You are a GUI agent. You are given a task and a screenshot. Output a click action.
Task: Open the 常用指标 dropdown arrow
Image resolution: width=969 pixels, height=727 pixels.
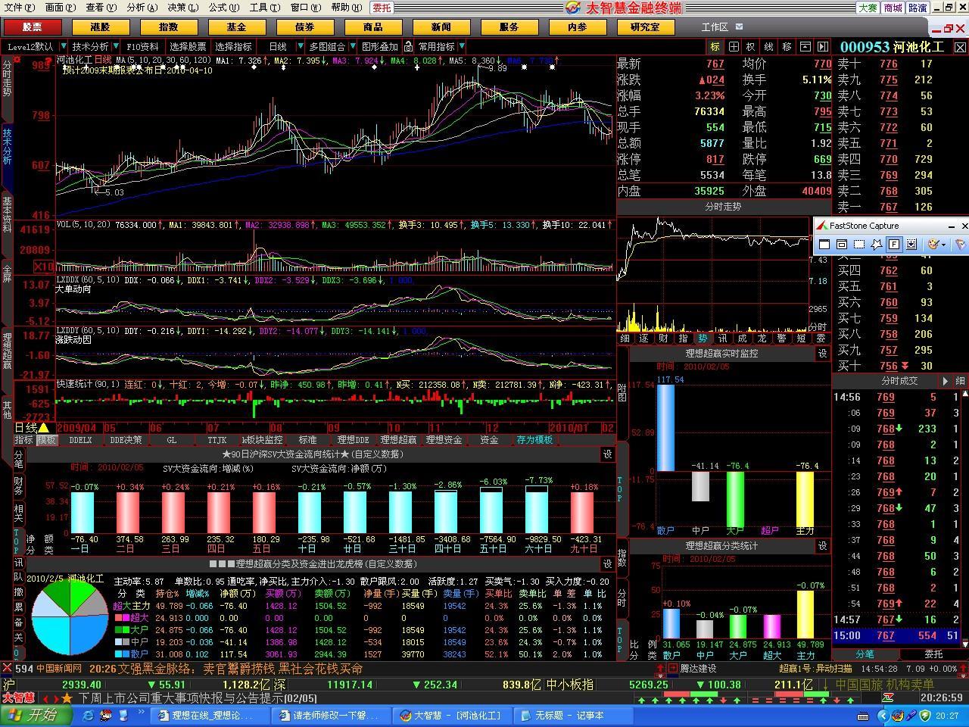(x=462, y=47)
